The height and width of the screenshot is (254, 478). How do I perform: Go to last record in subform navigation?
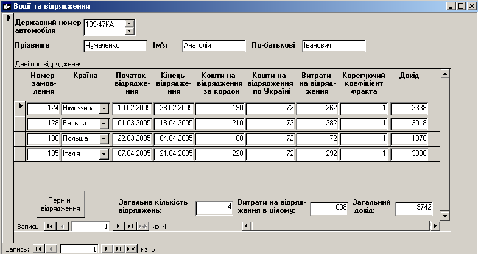[x=130, y=226]
